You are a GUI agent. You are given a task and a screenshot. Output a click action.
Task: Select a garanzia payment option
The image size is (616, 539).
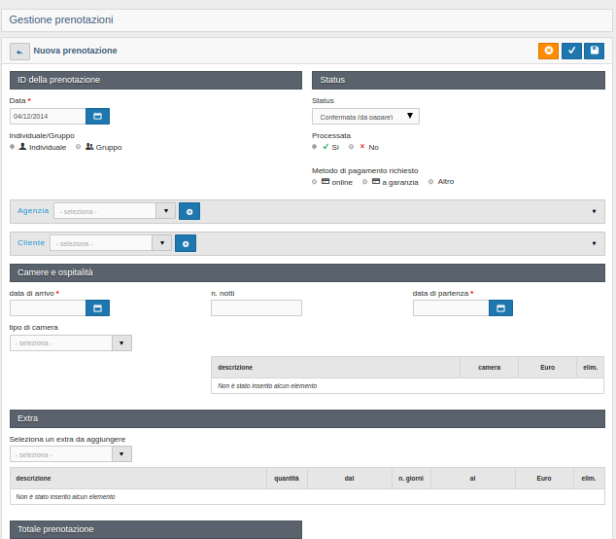click(x=365, y=182)
